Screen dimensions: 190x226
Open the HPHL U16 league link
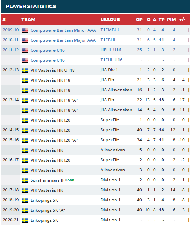tap(111, 50)
